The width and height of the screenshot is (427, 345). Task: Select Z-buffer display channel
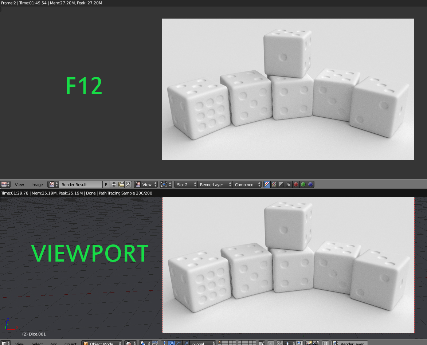pyautogui.click(x=289, y=185)
